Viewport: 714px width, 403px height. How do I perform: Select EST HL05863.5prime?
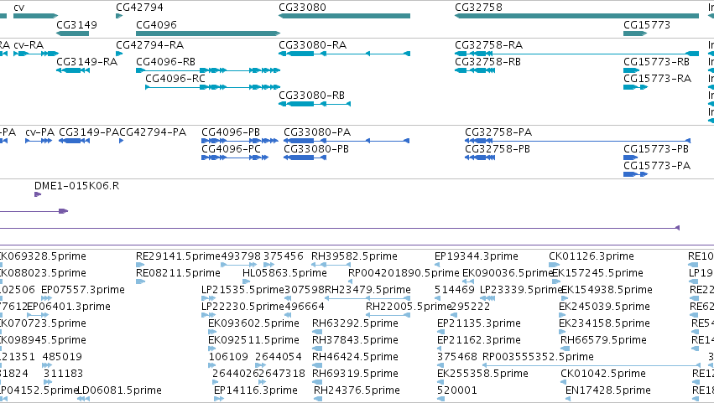point(246,282)
